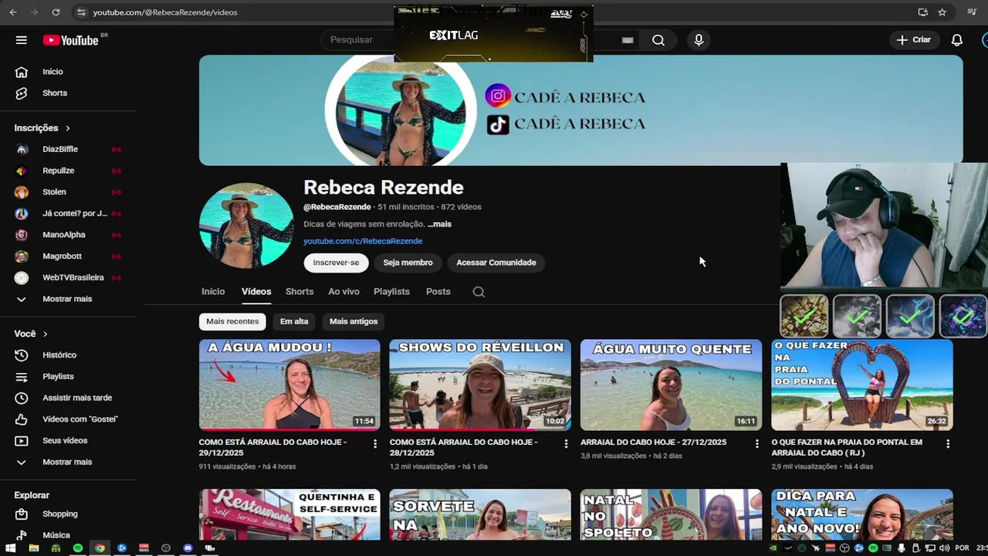
Task: Open options menu for 28/12/2025 video
Action: [x=566, y=444]
